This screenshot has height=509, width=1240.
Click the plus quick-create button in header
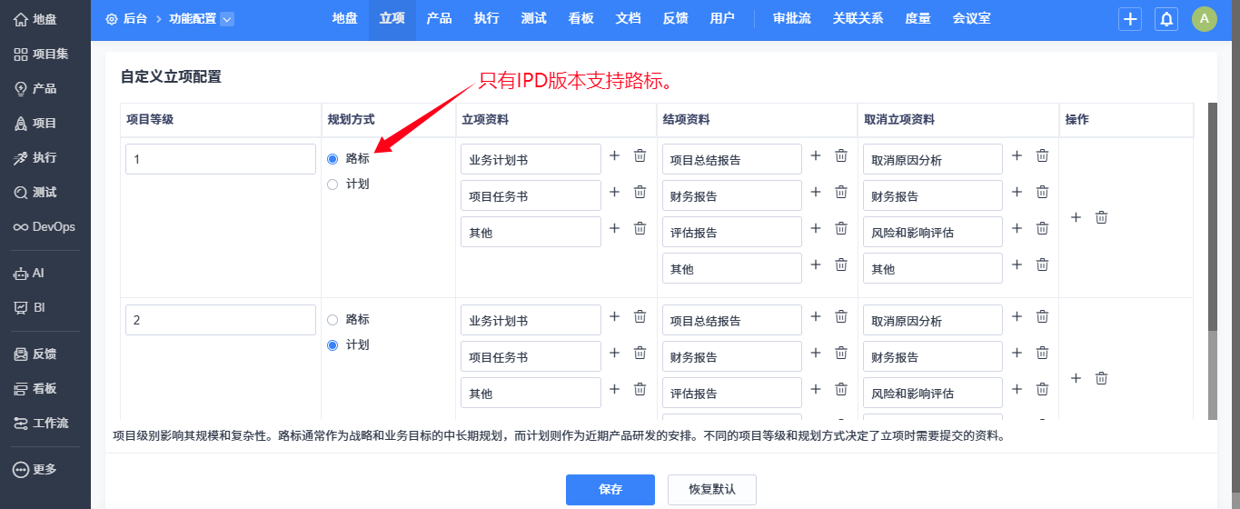[1130, 19]
